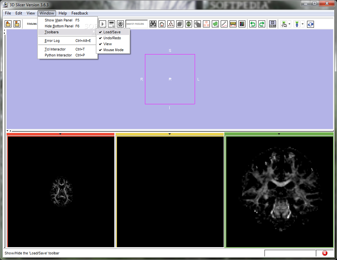337x260 pixels.
Task: Select the place fiducial mouse mode icon
Action: tap(297, 24)
